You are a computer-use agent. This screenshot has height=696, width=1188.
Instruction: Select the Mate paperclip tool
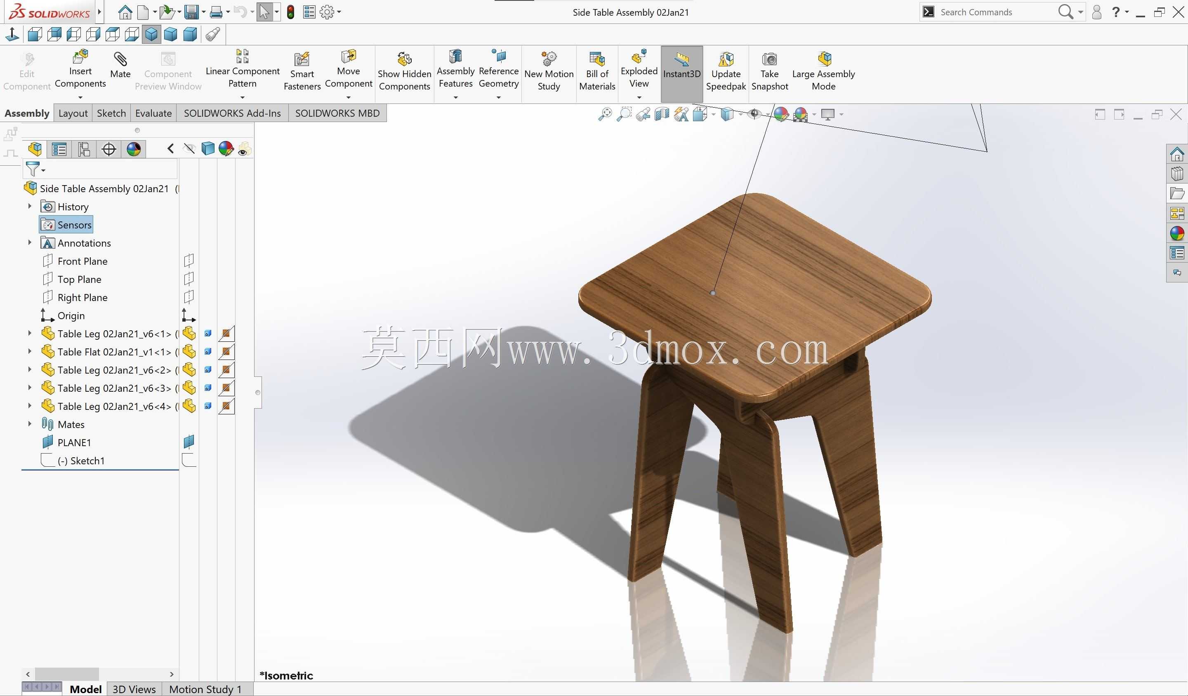[x=120, y=66]
